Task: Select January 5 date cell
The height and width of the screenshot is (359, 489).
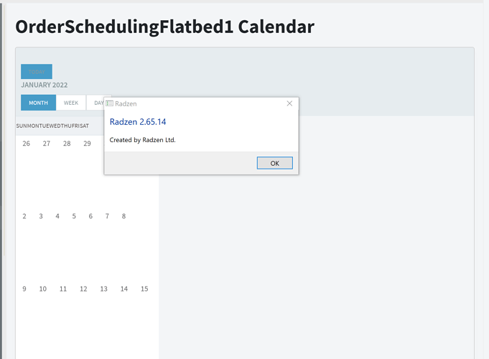Action: click(74, 216)
